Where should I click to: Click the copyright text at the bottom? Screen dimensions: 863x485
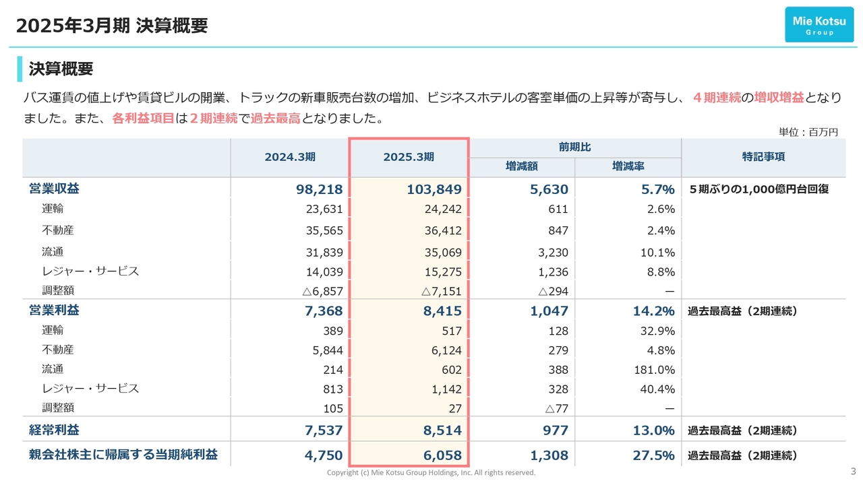pos(431,472)
